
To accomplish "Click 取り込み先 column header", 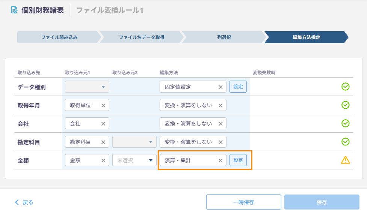I will [29, 73].
